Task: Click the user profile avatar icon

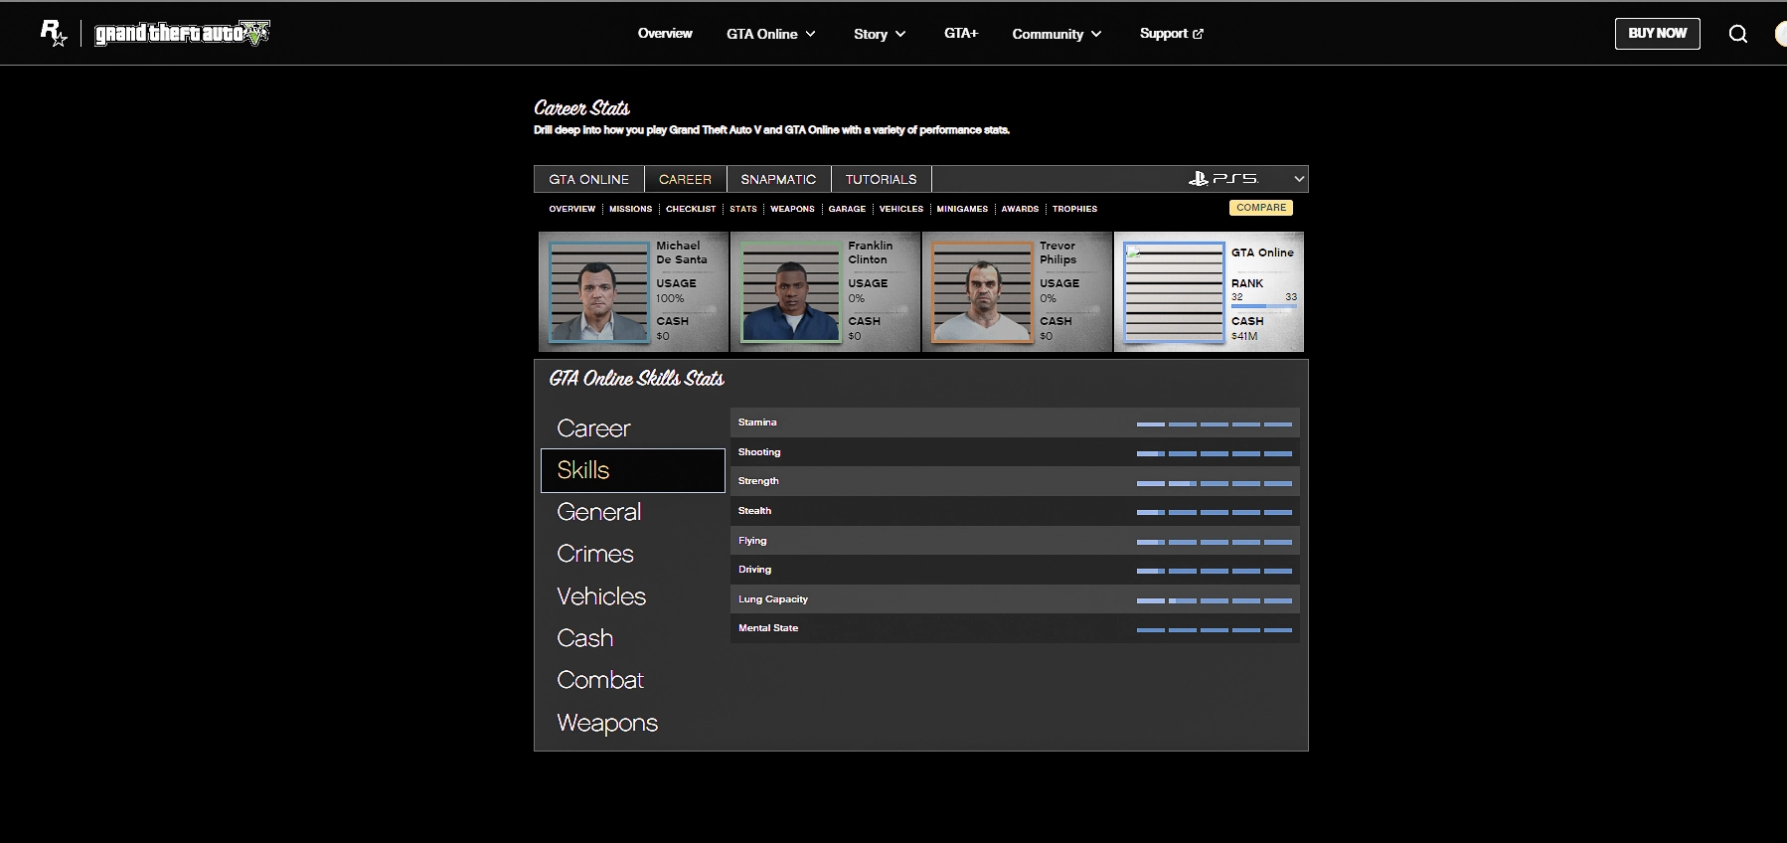Action: pyautogui.click(x=1780, y=34)
